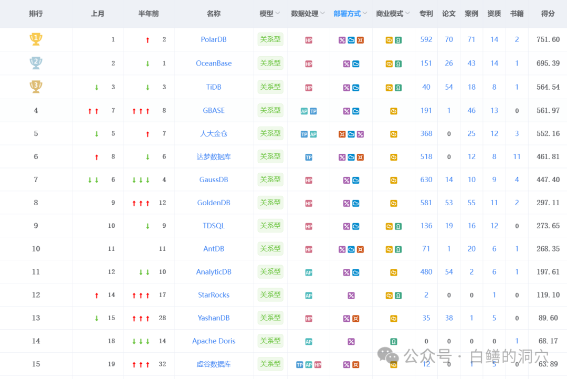Click the gold first-place trophy icon

click(36, 39)
